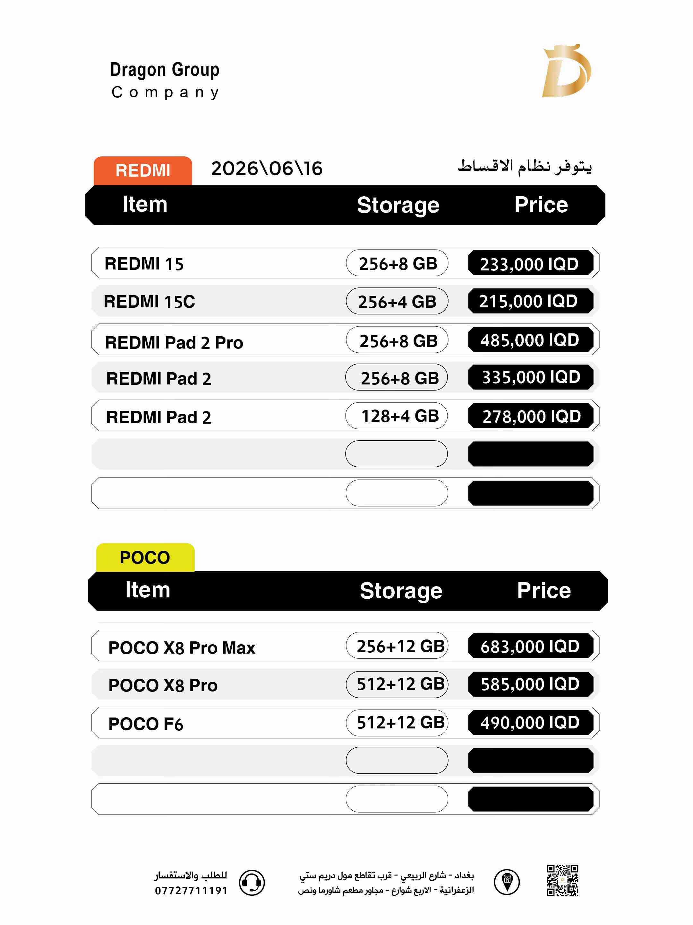Click the headset support icon
Viewport: 693px width, 925px height.
coord(252,882)
